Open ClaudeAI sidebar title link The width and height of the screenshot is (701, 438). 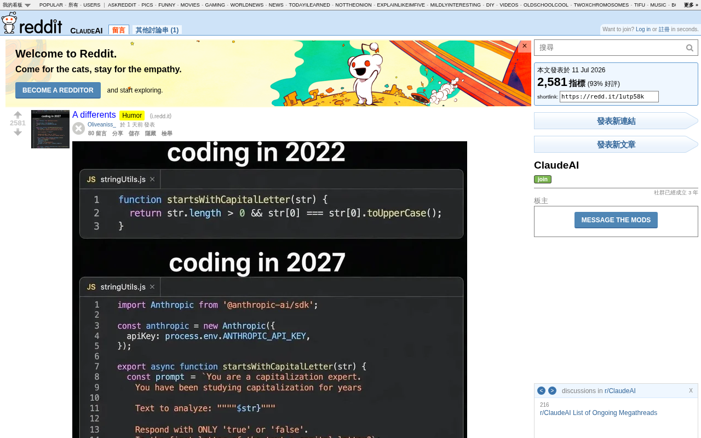pos(556,165)
